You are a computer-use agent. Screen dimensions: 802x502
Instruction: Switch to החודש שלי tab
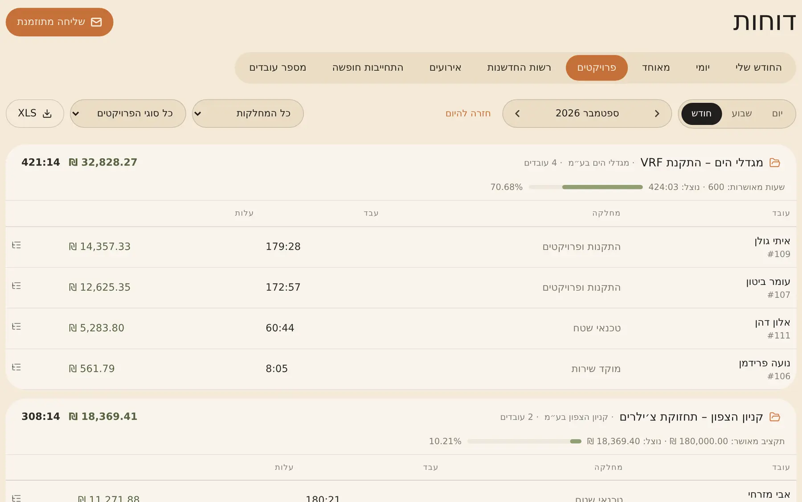pos(758,68)
